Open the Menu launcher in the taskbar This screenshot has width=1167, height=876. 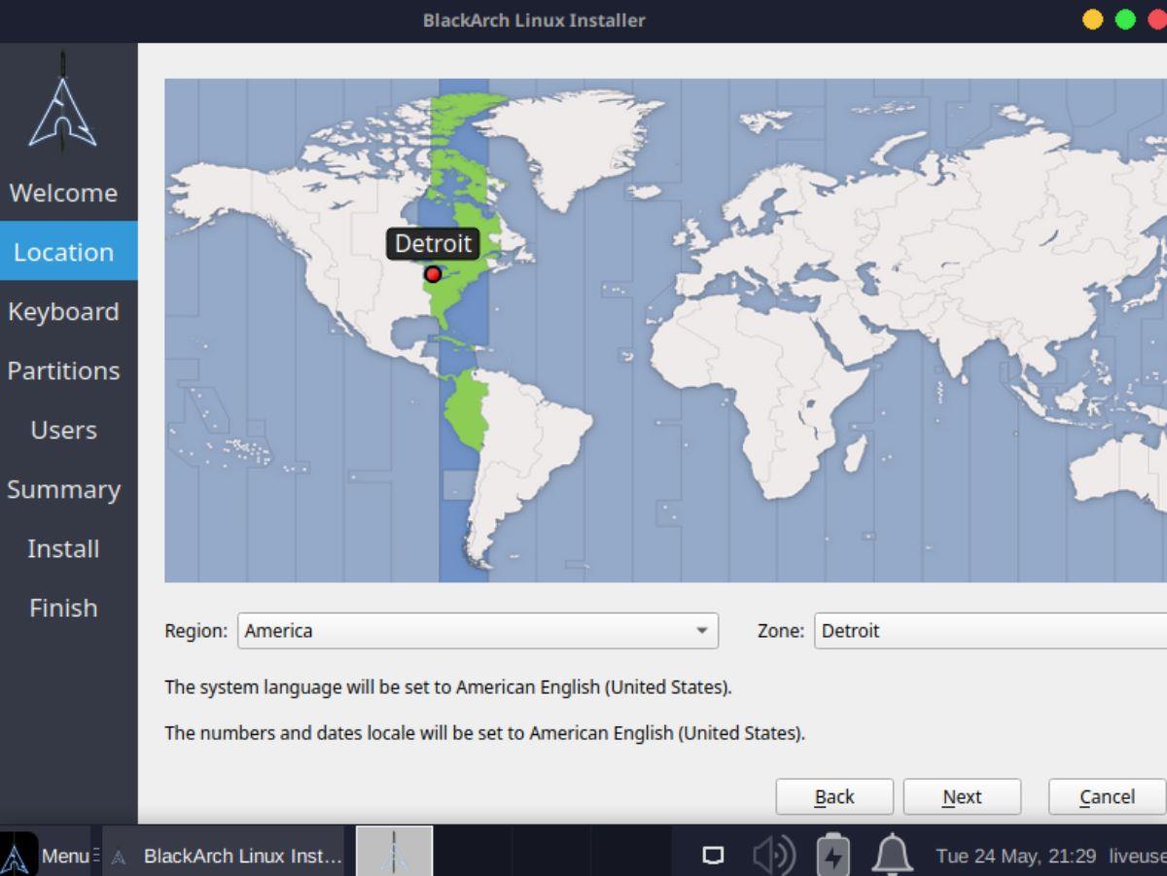[60, 856]
